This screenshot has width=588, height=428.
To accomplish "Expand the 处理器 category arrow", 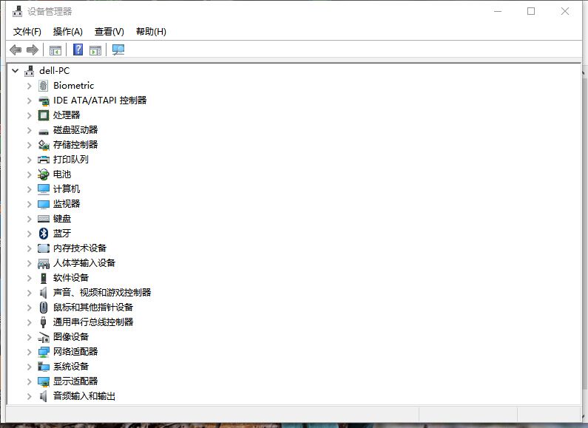I will [30, 115].
